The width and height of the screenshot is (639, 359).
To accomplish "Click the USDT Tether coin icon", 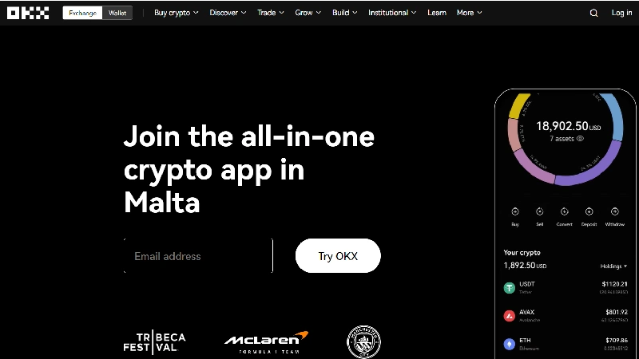I will coord(510,288).
